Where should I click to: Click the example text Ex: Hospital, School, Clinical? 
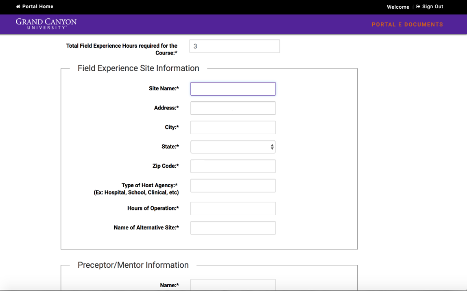tap(136, 193)
